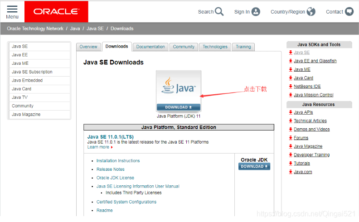Click red arrow icon beside Java.com
This screenshot has height=222, width=359.
point(291,172)
